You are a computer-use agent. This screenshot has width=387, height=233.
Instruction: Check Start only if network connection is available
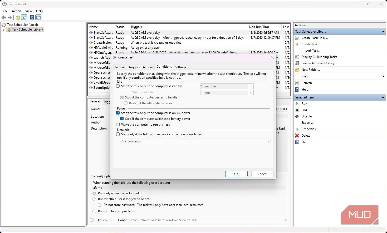click(x=118, y=134)
